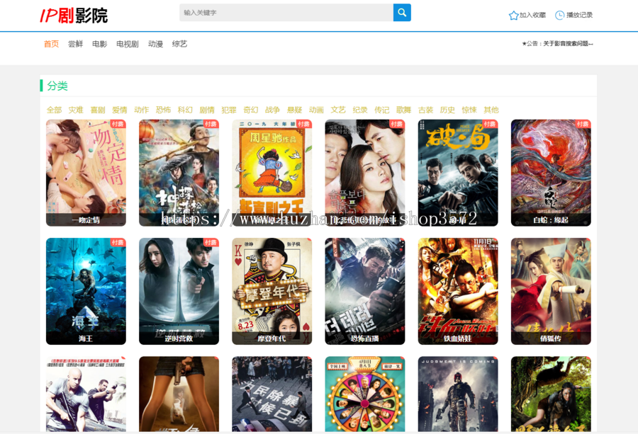Screen dimensions: 638x434
Task: Click the IP剧影院 logo
Action: (74, 16)
